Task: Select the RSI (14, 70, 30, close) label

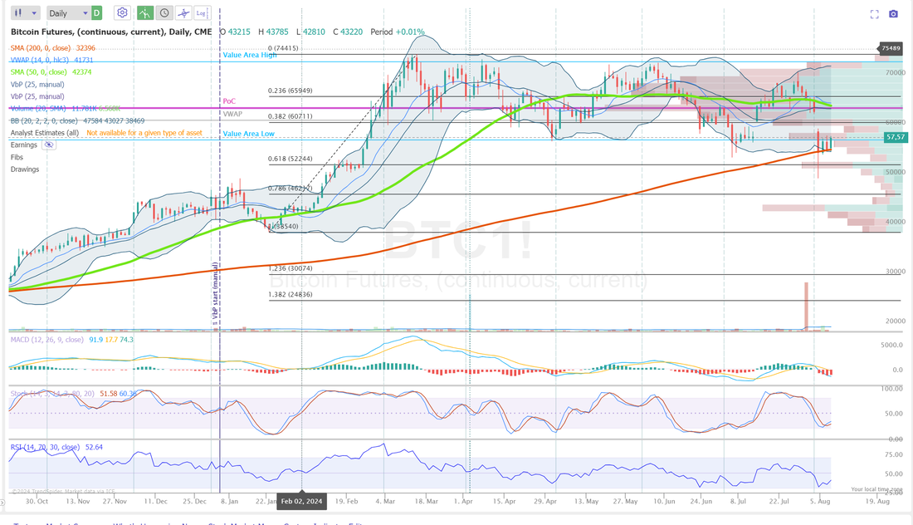Action: click(x=45, y=448)
